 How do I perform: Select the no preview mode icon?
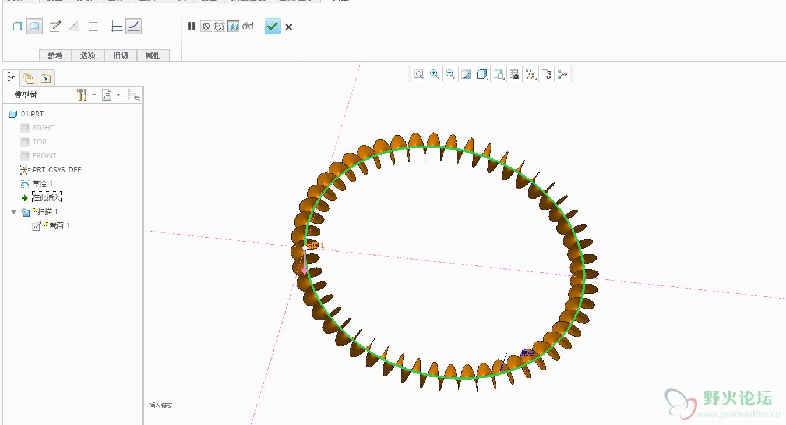206,26
